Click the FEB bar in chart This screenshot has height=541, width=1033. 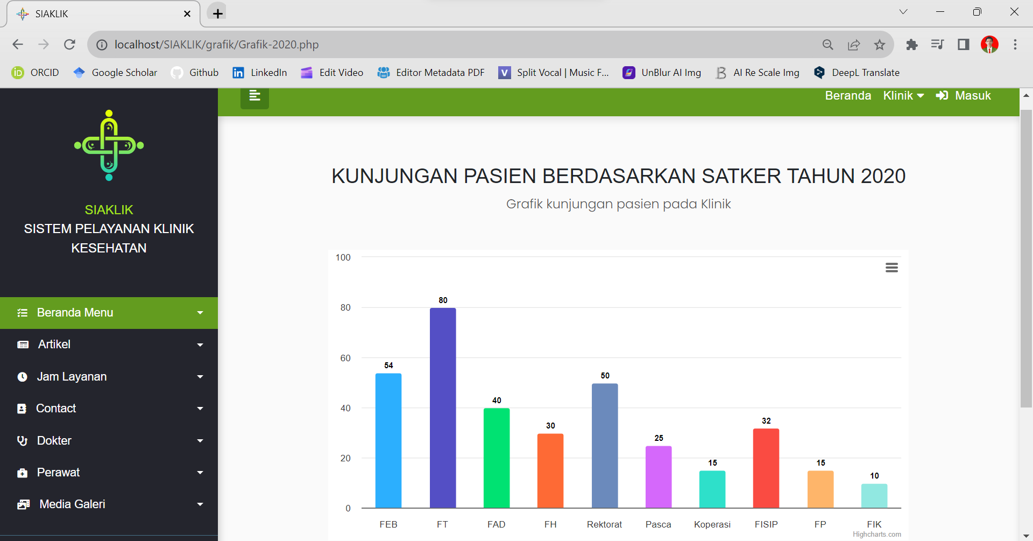click(x=388, y=441)
